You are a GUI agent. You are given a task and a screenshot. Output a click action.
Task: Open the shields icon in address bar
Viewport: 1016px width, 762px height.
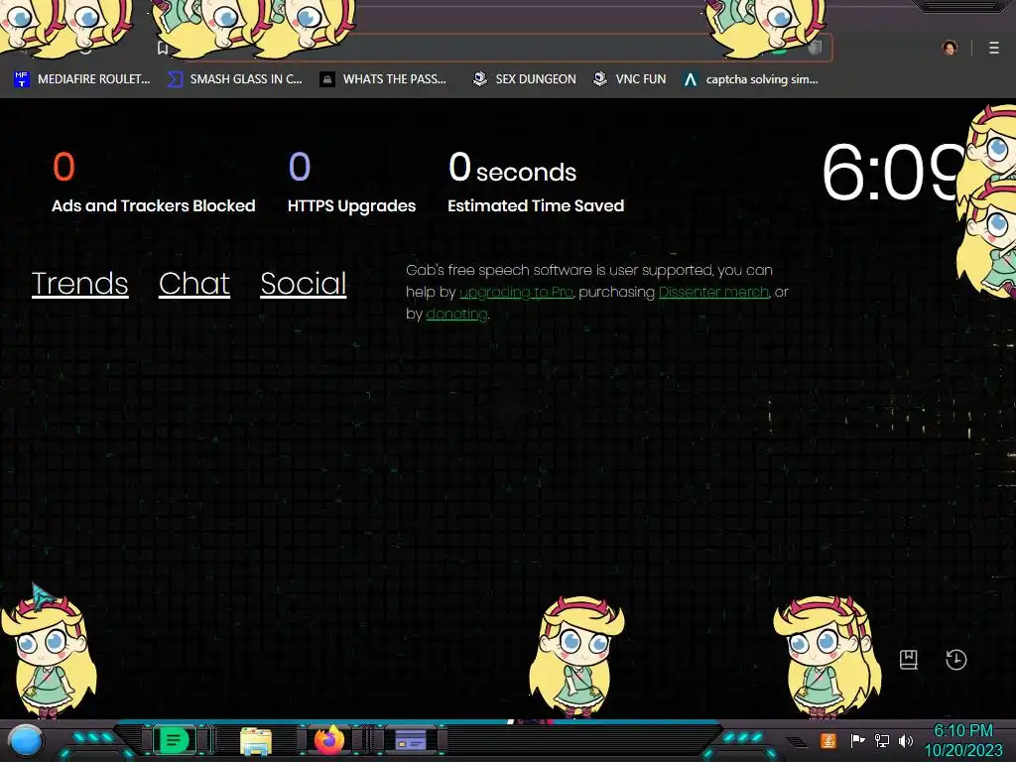[x=816, y=48]
